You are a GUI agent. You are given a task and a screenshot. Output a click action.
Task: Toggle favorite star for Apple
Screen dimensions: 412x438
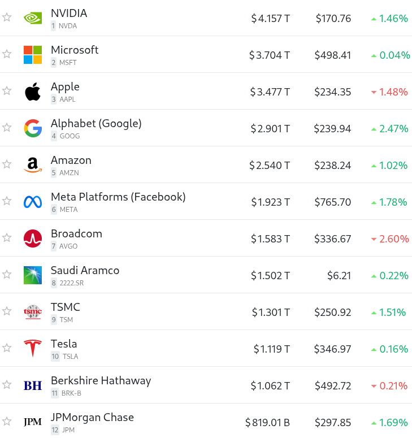click(7, 91)
